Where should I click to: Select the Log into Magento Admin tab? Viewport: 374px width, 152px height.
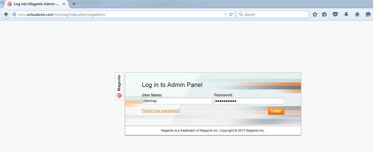36,4
